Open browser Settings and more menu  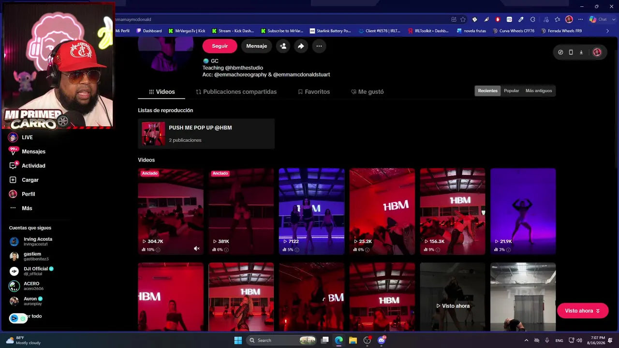tap(580, 19)
